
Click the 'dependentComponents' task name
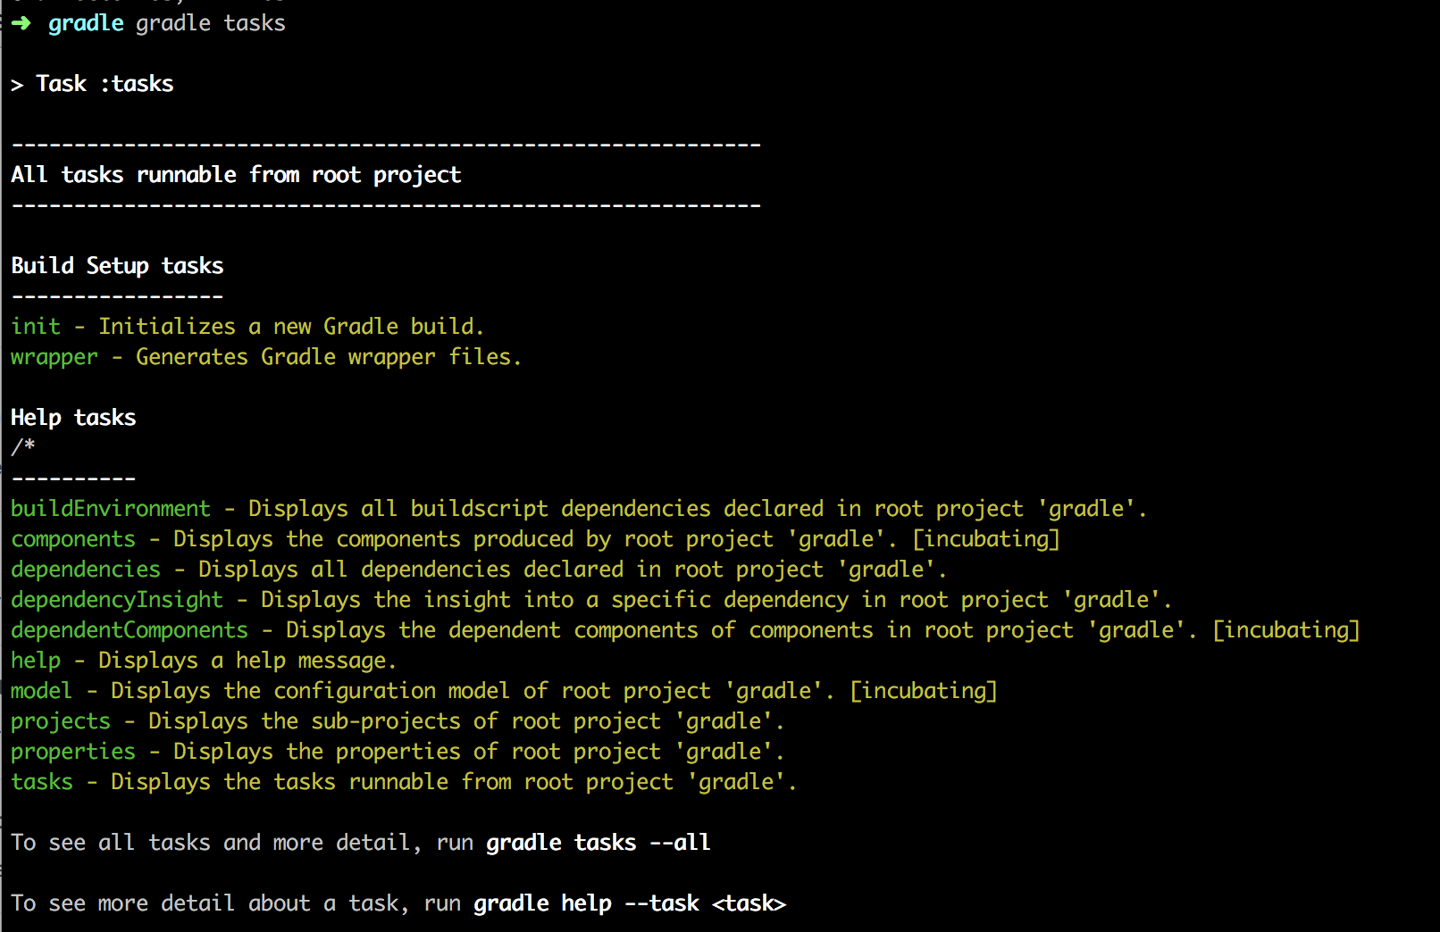(130, 631)
